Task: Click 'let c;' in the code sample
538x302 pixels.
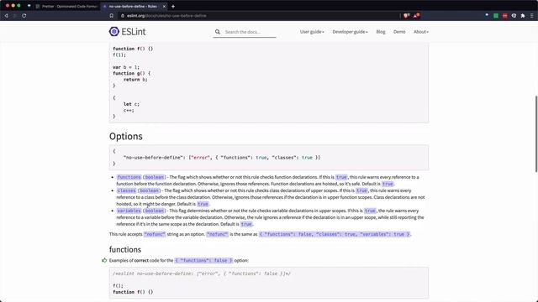Action: tap(131, 104)
